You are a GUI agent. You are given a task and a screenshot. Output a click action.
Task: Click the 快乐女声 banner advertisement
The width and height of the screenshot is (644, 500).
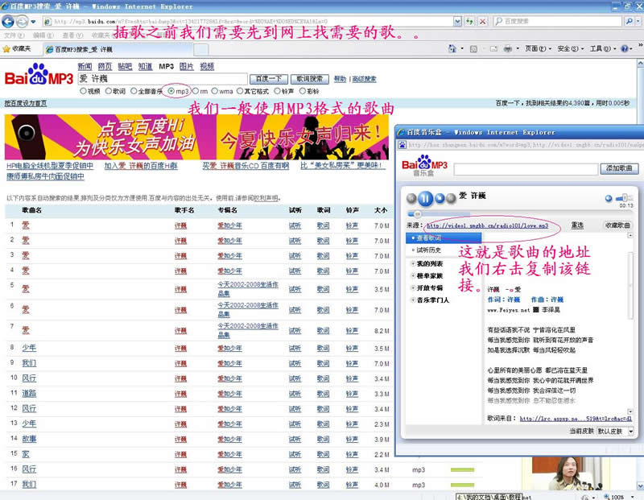196,137
